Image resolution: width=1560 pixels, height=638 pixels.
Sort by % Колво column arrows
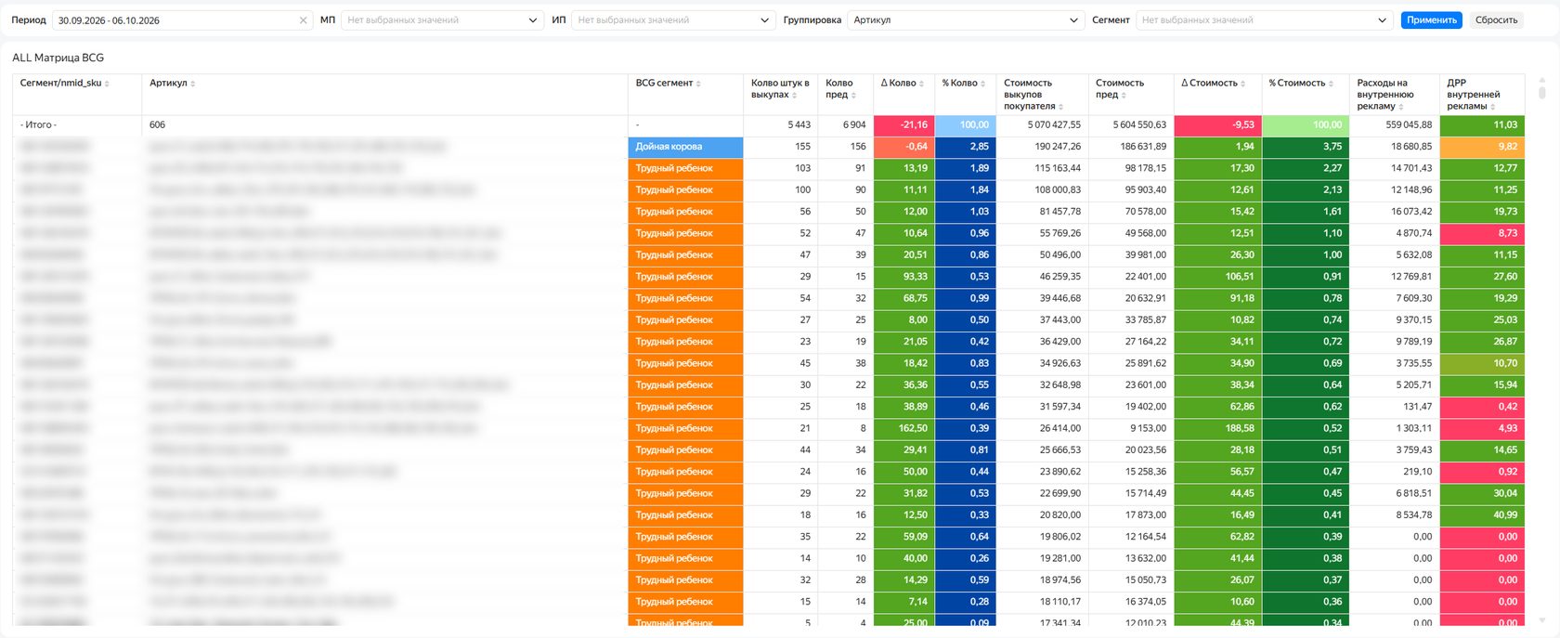(x=982, y=84)
